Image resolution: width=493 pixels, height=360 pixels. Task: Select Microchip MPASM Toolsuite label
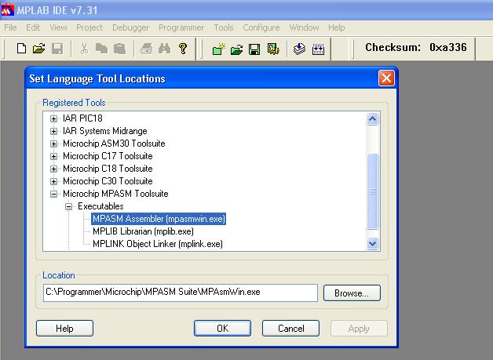115,194
